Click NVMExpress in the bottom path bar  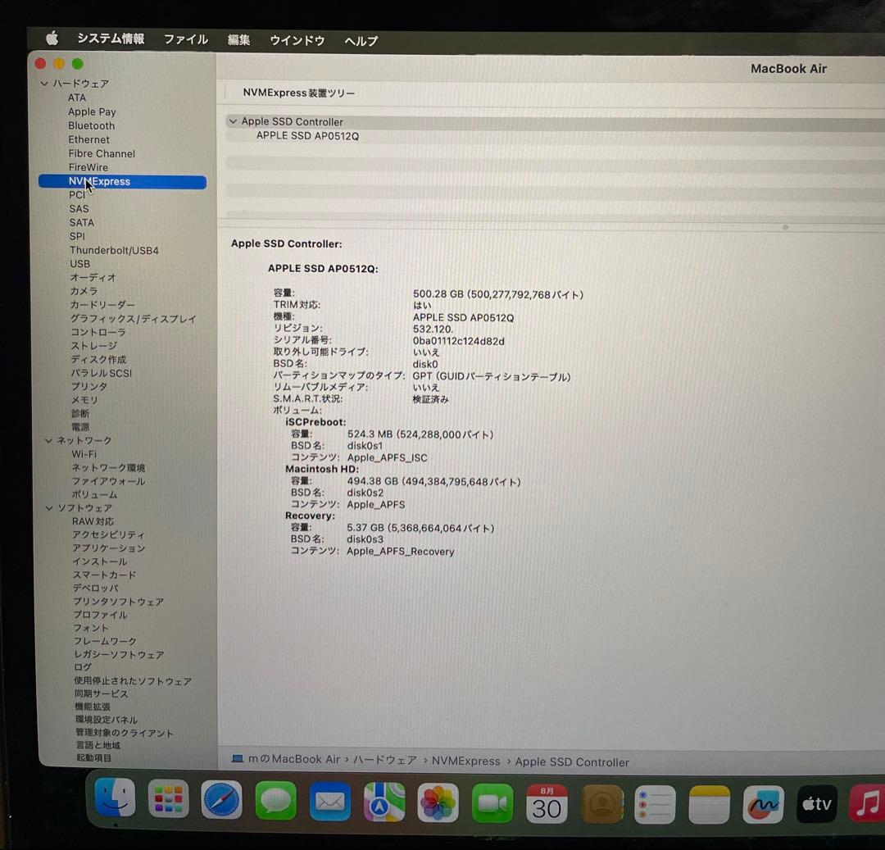tap(466, 761)
